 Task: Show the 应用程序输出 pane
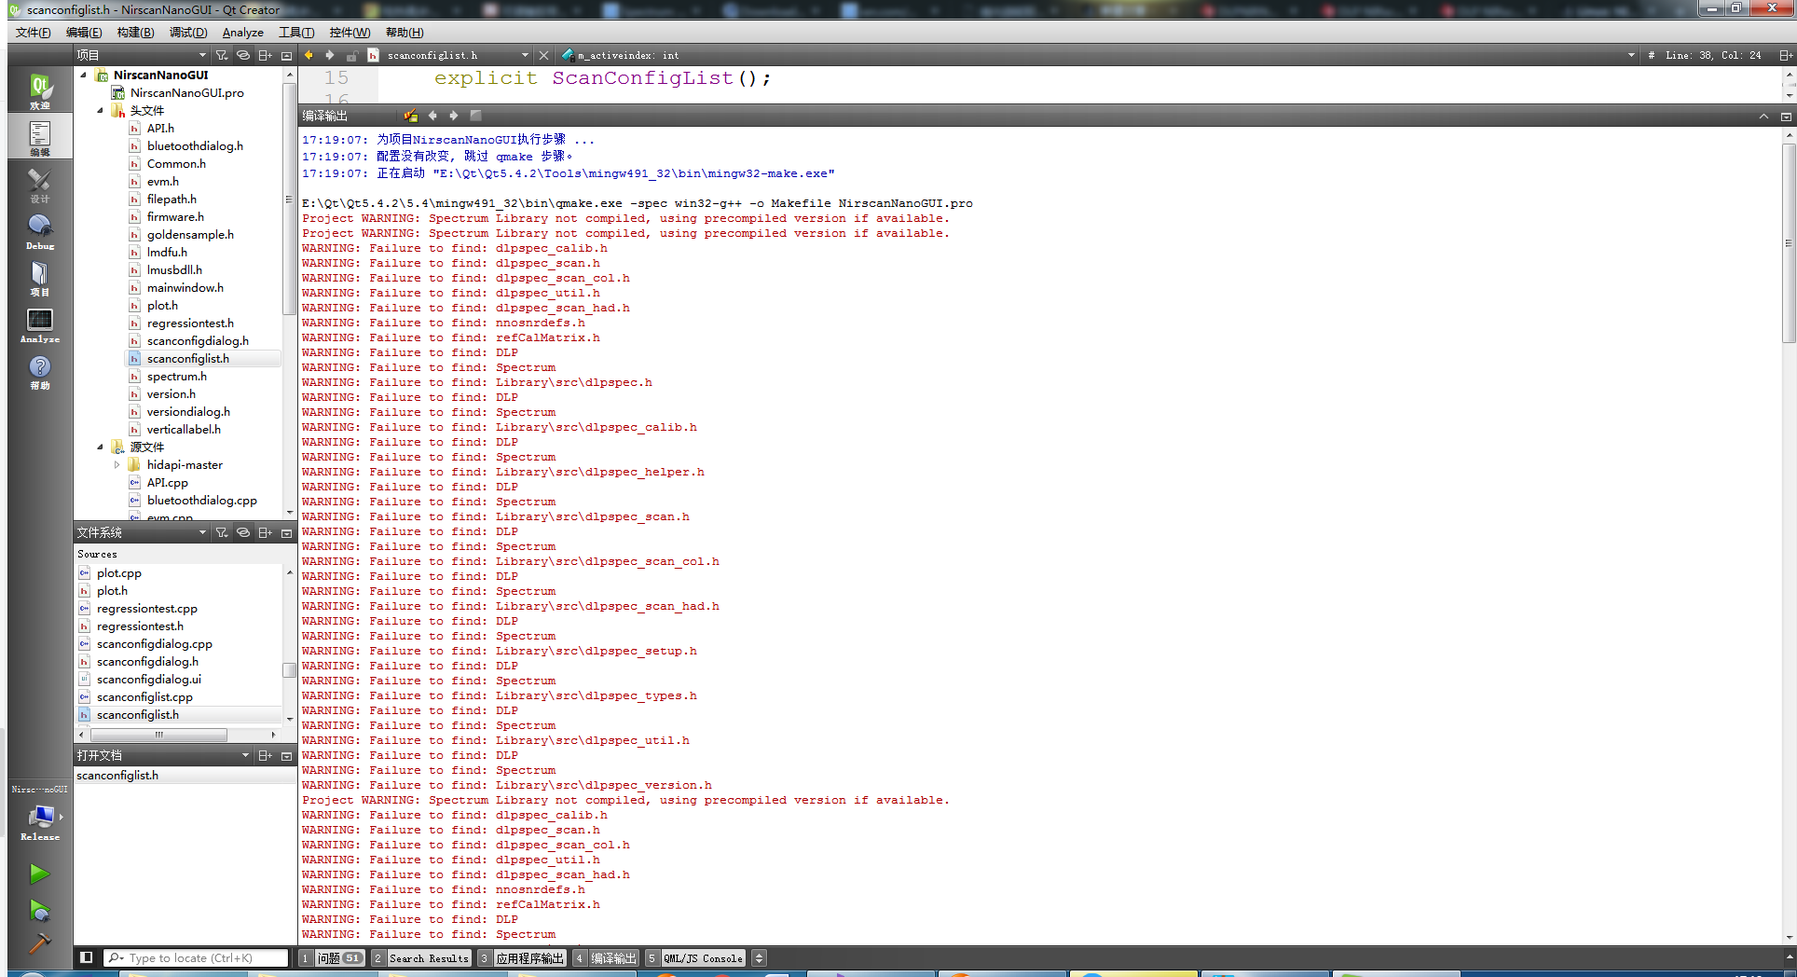point(522,957)
